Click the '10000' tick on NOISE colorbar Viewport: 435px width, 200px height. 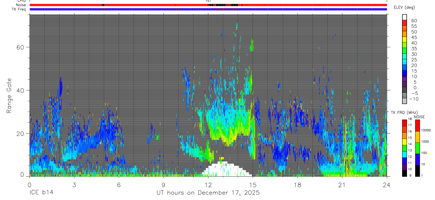tap(425, 131)
